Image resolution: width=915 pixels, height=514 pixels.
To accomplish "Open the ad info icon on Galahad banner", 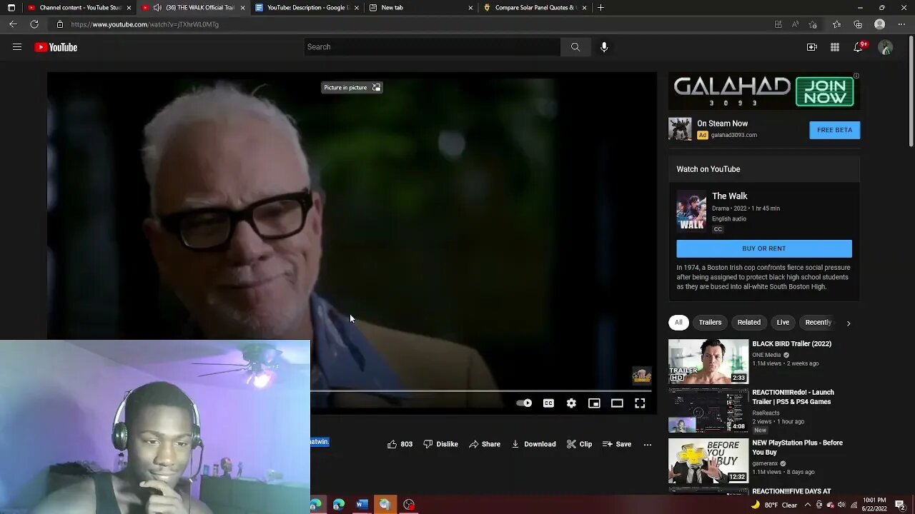I will coord(856,76).
